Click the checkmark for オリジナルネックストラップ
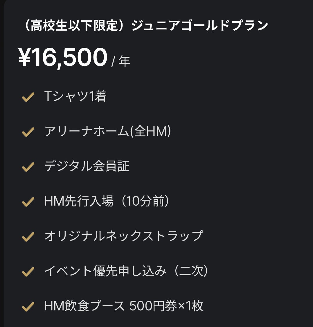 click(28, 236)
